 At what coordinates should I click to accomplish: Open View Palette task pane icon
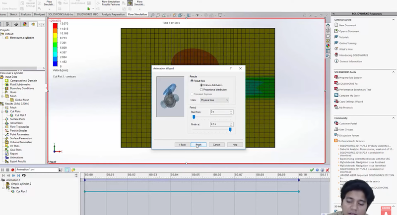(328, 41)
